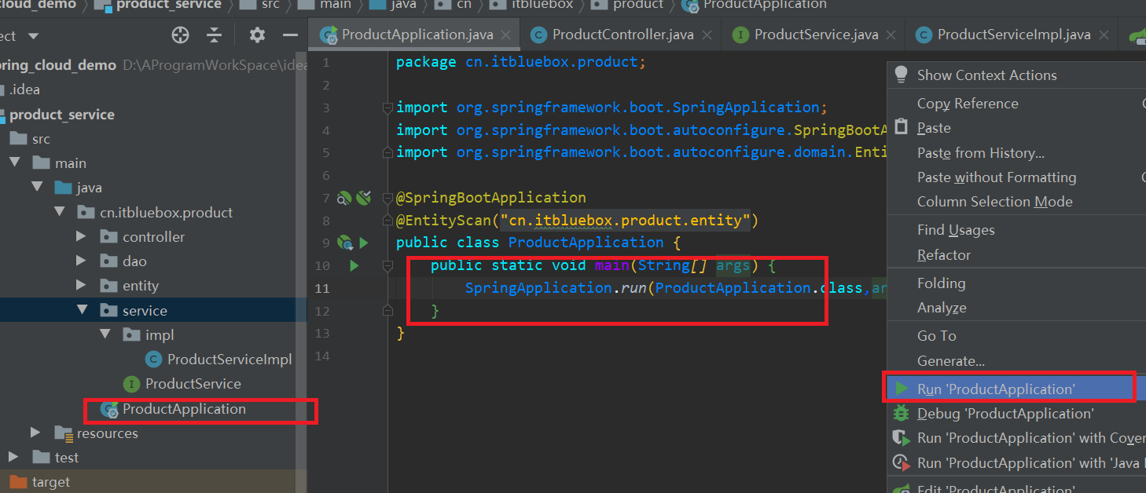
Task: Collapse the service package arrow
Action: (82, 310)
